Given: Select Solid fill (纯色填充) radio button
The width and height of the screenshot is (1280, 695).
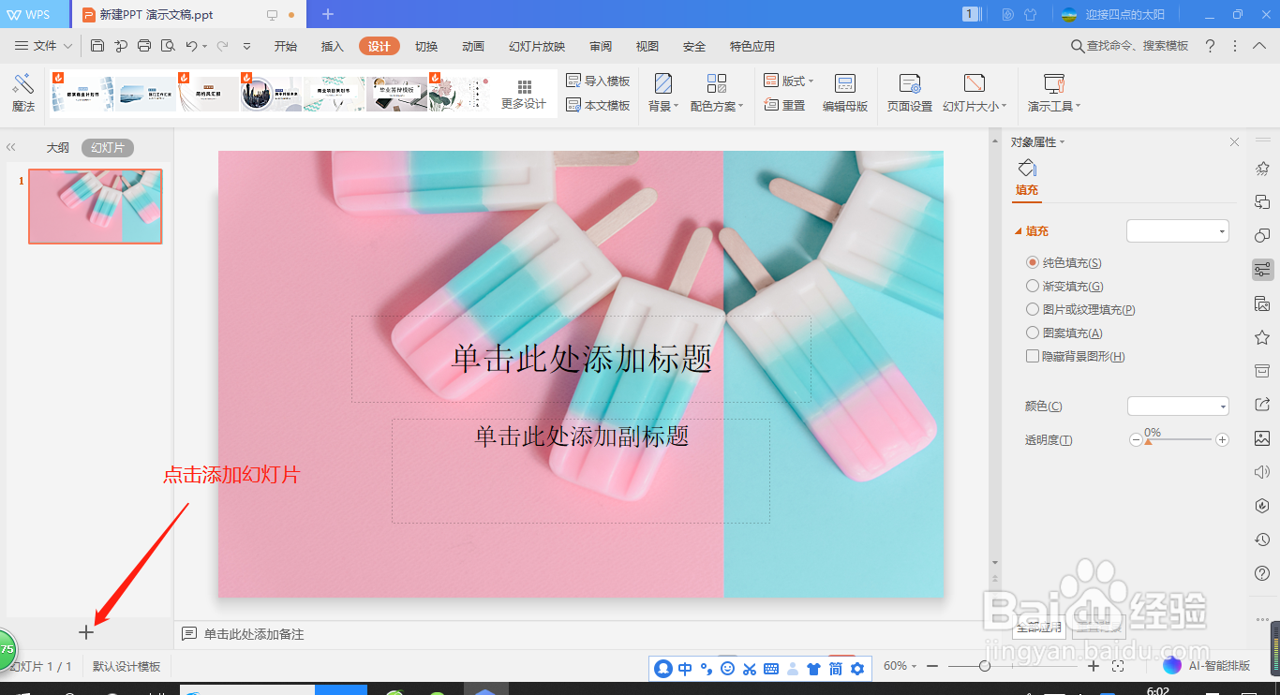Looking at the screenshot, I should [1033, 263].
